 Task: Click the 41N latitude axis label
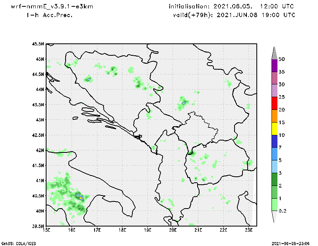(40, 181)
